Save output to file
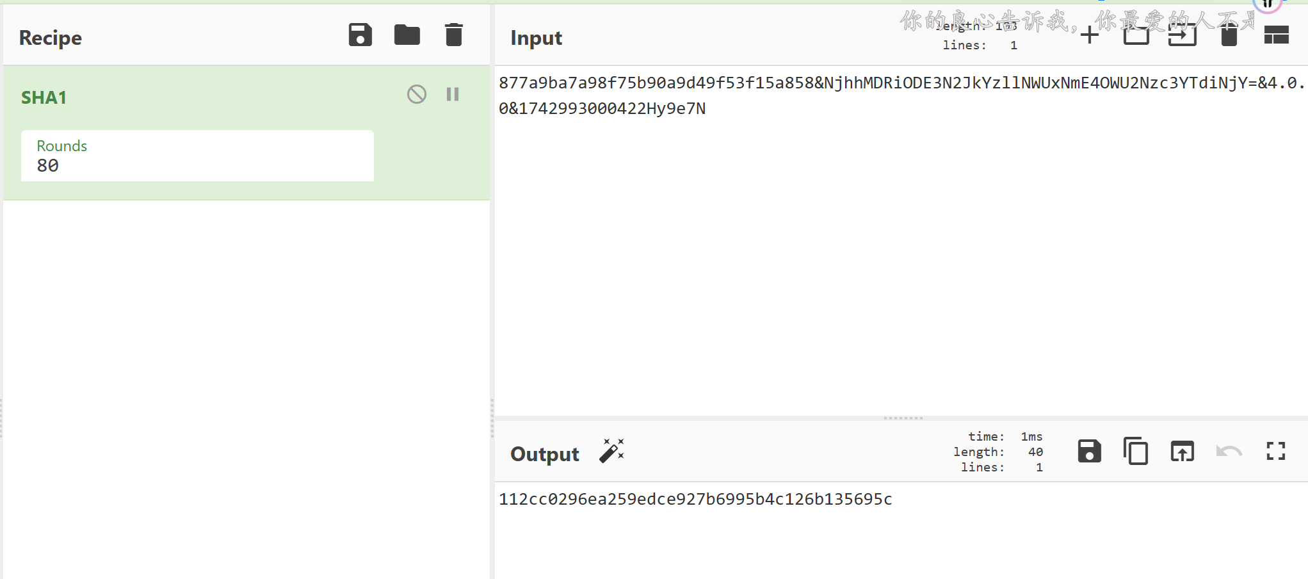The image size is (1308, 579). tap(1089, 452)
